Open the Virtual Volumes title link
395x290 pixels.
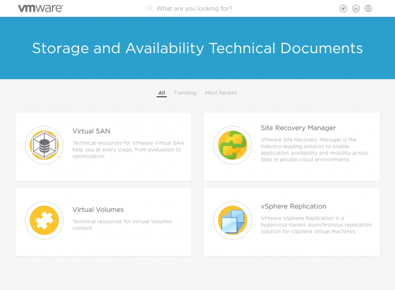point(98,210)
